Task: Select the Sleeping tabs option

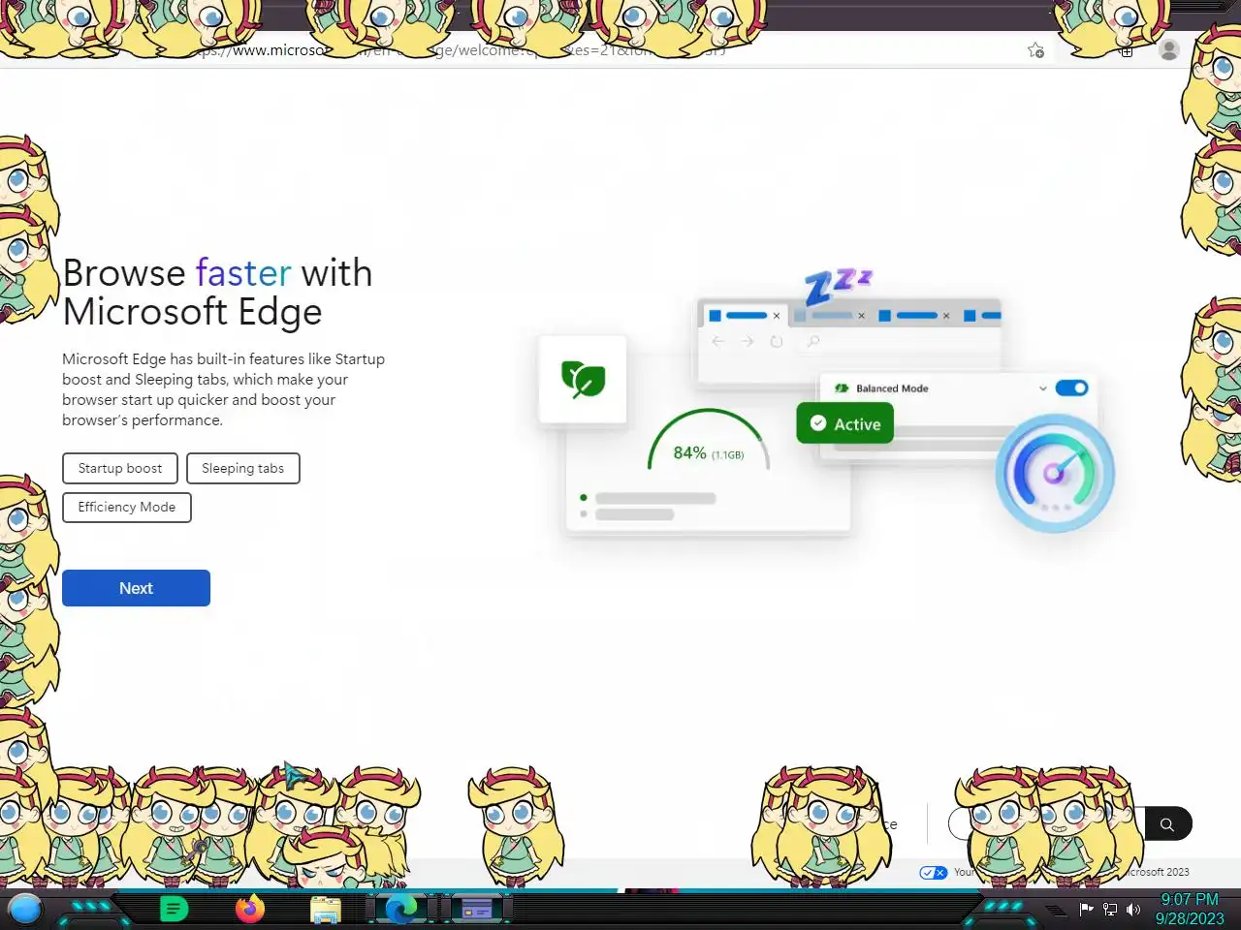Action: click(242, 468)
